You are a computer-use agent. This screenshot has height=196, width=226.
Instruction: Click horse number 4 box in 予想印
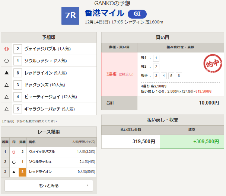[17, 97]
